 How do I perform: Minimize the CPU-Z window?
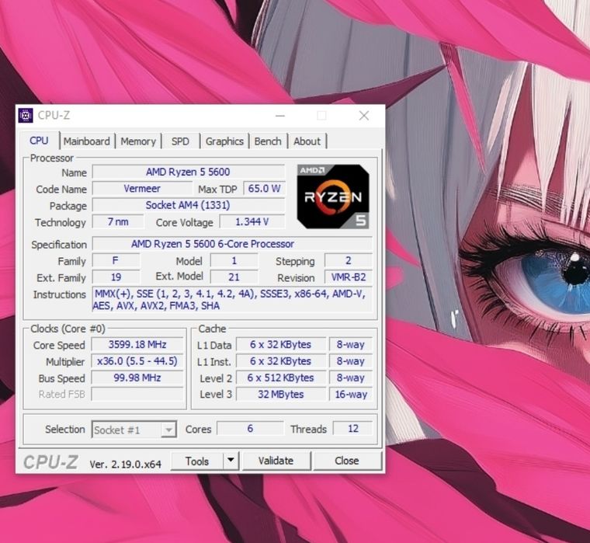[x=280, y=116]
